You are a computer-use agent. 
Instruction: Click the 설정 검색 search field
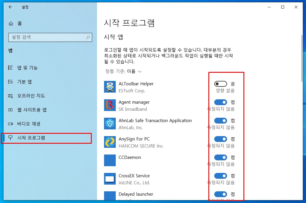click(50, 37)
